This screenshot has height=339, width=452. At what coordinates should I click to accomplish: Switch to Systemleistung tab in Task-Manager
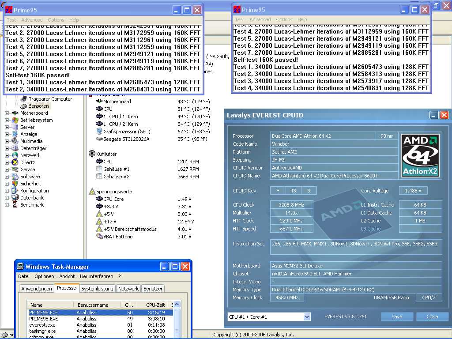coord(97,289)
